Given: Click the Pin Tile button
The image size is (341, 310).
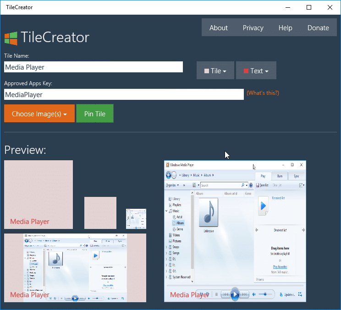Looking at the screenshot, I should [95, 114].
